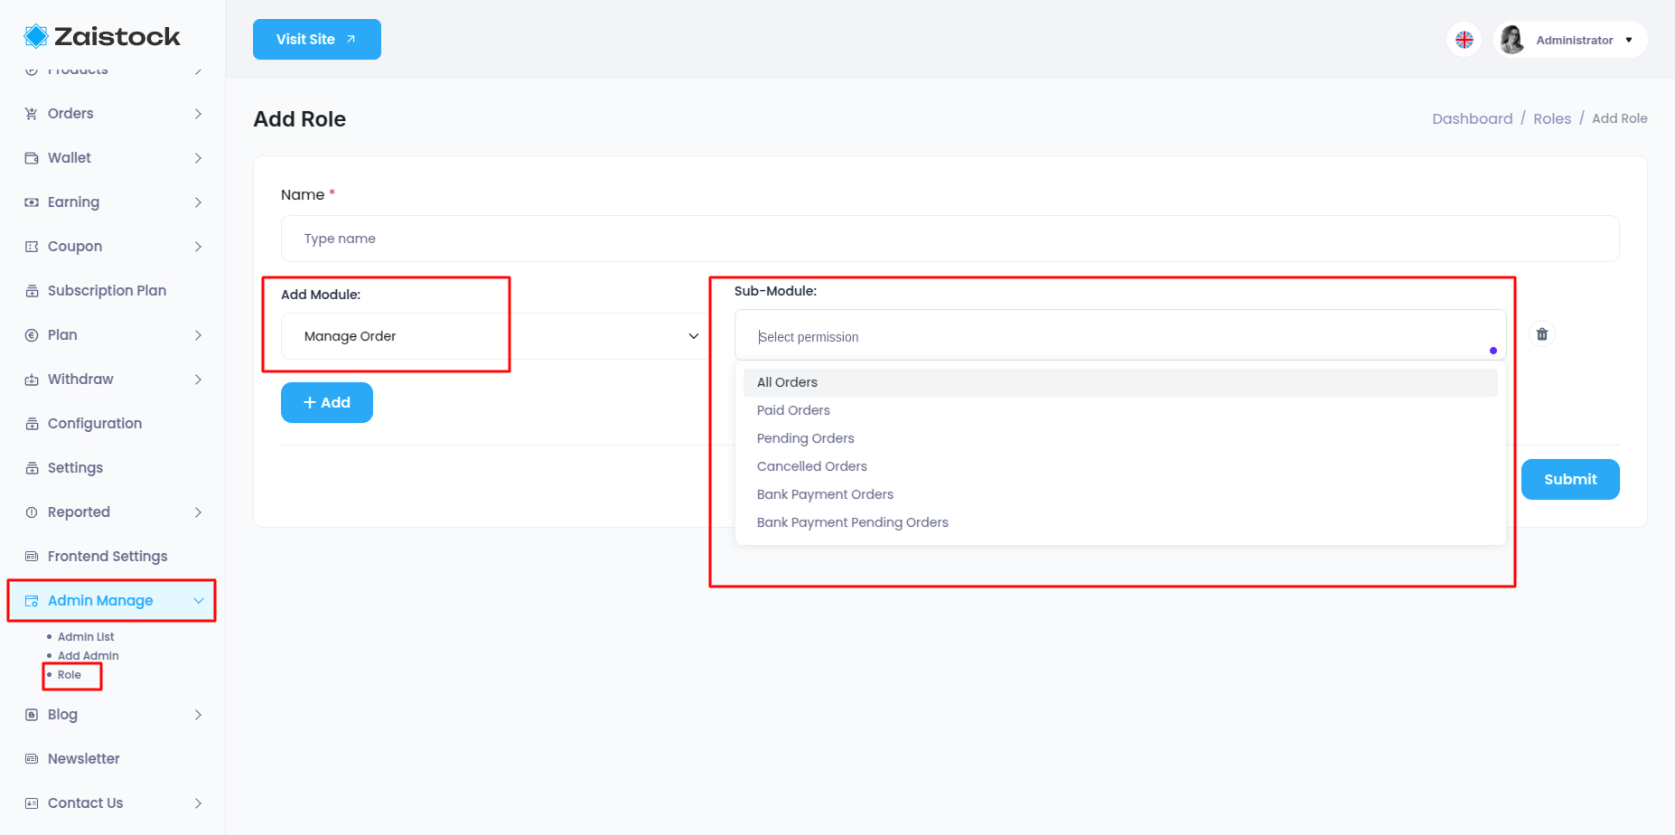Expand the Coupon menu chevron
The image size is (1675, 835).
click(x=198, y=247)
